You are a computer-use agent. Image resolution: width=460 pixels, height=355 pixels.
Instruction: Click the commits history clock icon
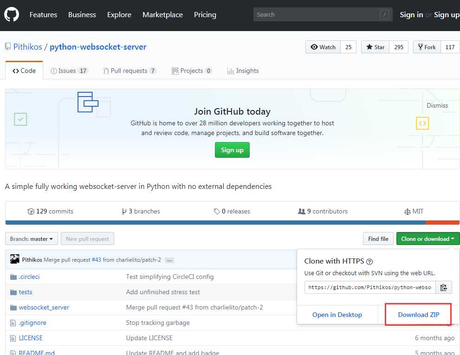(31, 212)
